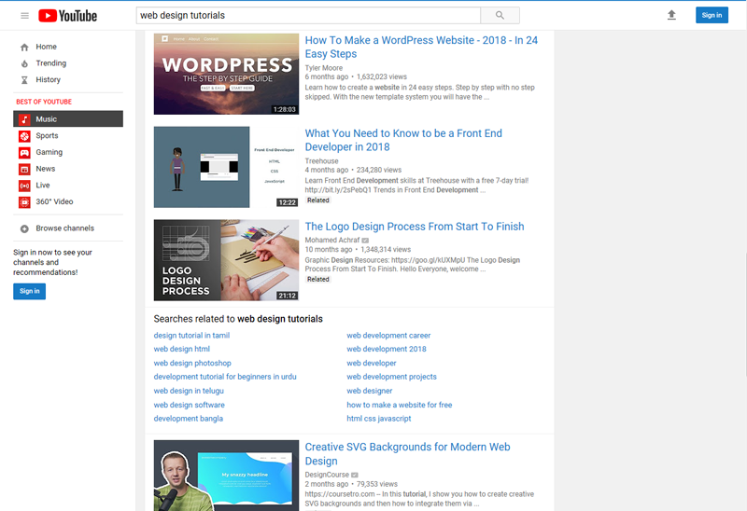Screen dimensions: 747x511
Task: Open the Logo Design Process thumbnail
Action: [226, 260]
